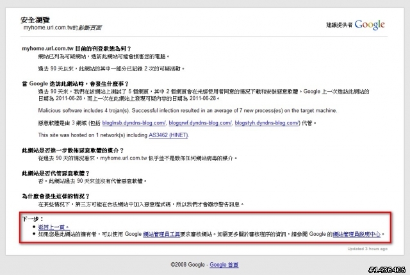Open the blogqrwf.dyndns-blog.com link
The width and height of the screenshot is (410, 275).
pyautogui.click(x=201, y=122)
